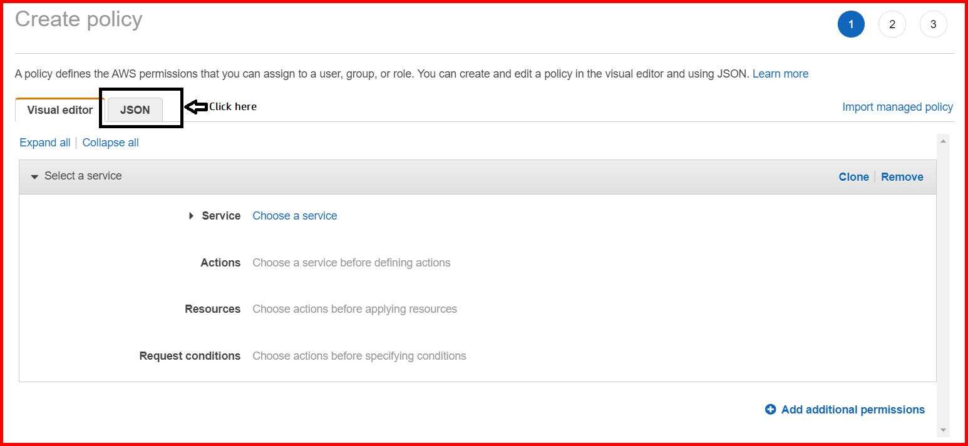Click the step 2 circle
The height and width of the screenshot is (446, 968).
[x=892, y=24]
